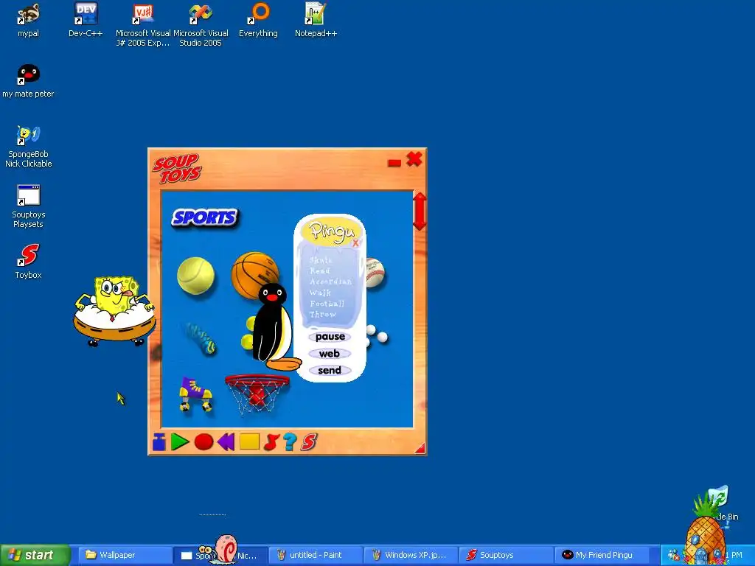The width and height of the screenshot is (755, 566).
Task: Open Microsoft Visual Studio 2005 shortcut
Action: (x=201, y=25)
